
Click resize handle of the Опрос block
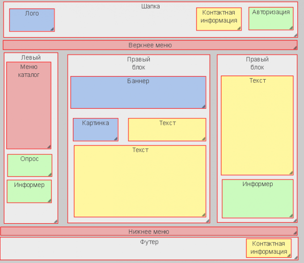click(50, 174)
